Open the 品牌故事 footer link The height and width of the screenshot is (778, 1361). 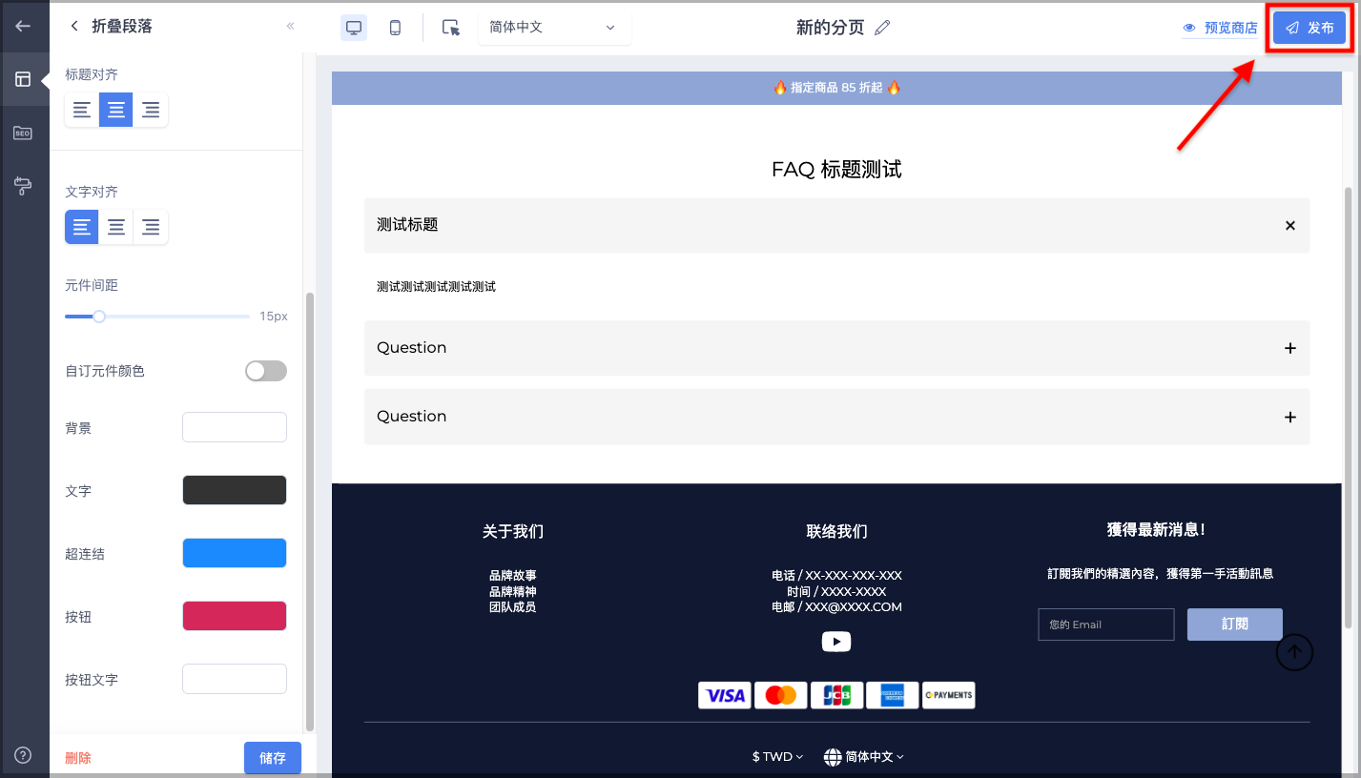point(513,576)
